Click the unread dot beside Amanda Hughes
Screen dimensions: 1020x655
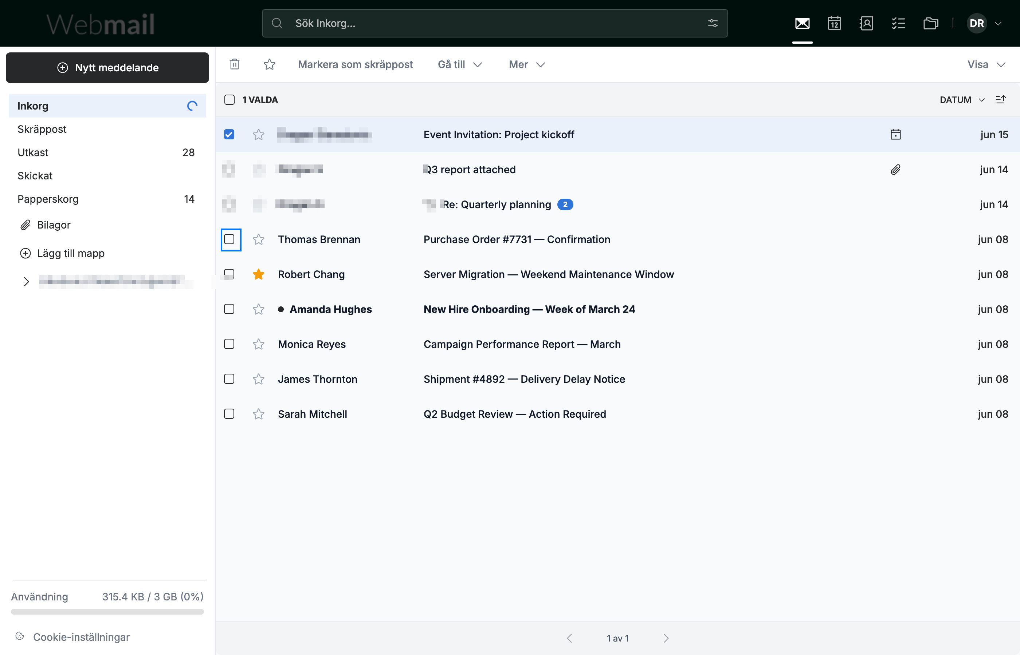pyautogui.click(x=281, y=309)
